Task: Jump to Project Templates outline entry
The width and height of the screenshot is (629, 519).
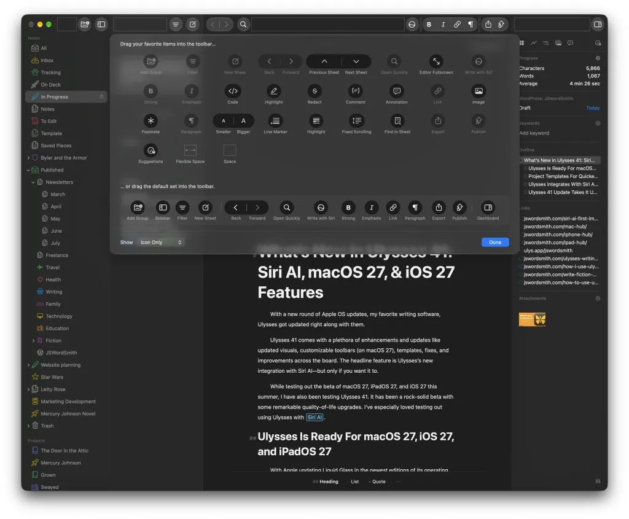Action: pos(563,176)
